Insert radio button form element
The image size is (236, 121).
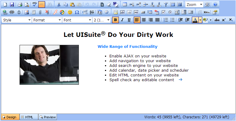pos(170,12)
